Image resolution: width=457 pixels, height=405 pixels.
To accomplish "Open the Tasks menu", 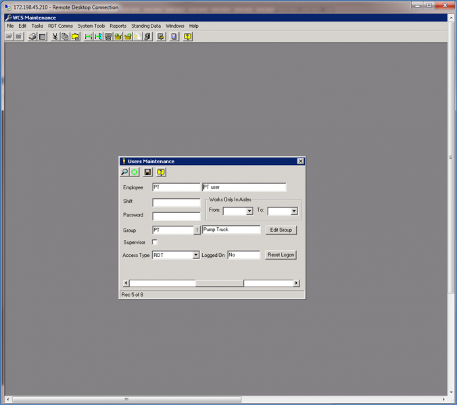I will [37, 26].
